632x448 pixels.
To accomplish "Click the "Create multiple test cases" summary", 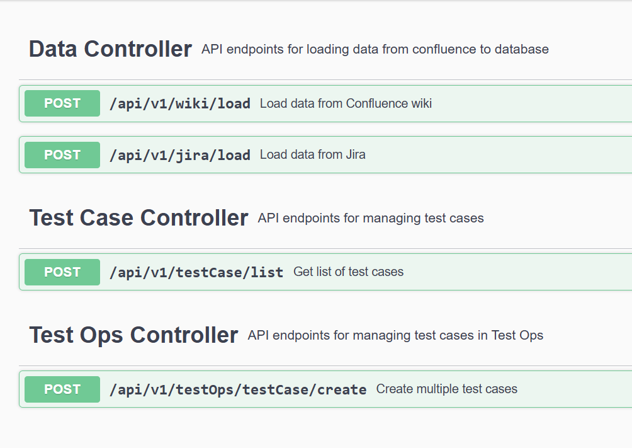I will (446, 389).
